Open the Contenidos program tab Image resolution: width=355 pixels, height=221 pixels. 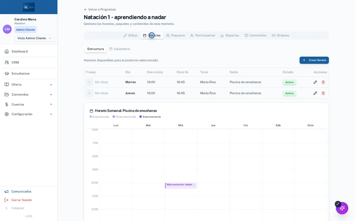point(255,35)
